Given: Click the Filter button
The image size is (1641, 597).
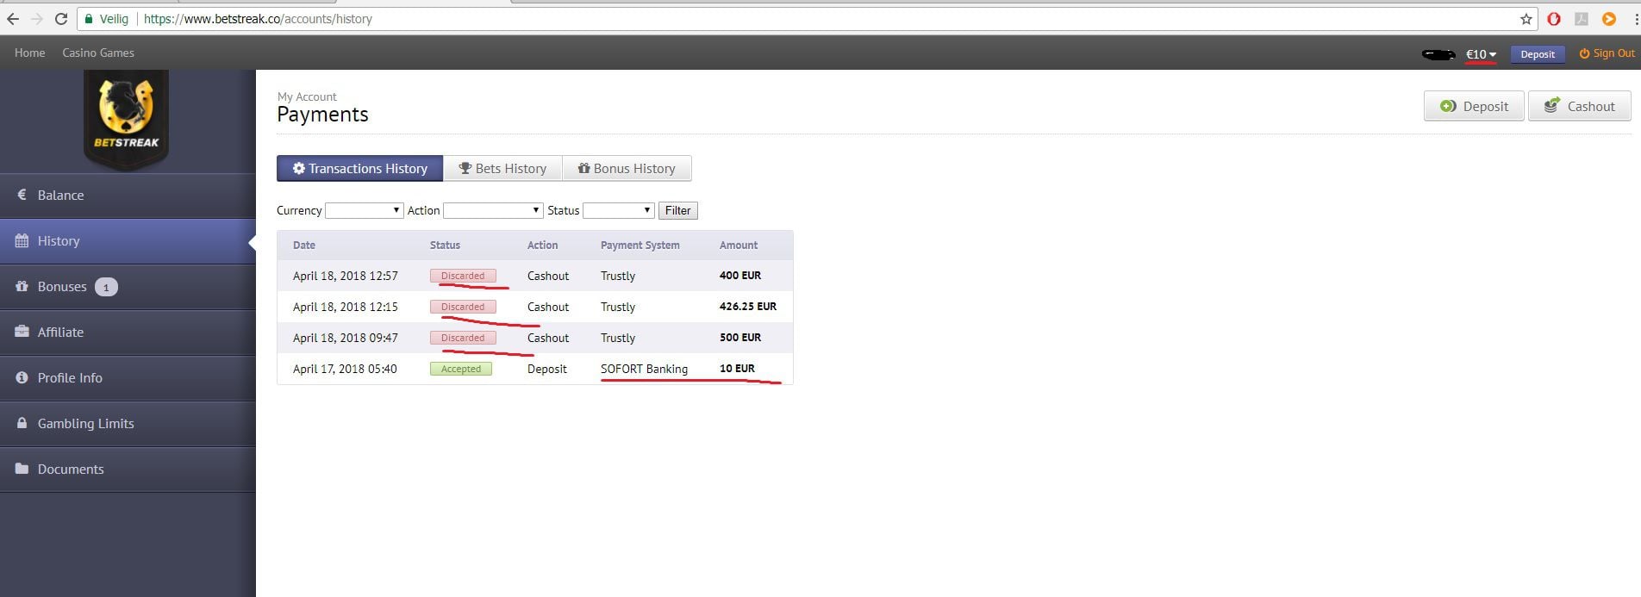Looking at the screenshot, I should pyautogui.click(x=677, y=210).
